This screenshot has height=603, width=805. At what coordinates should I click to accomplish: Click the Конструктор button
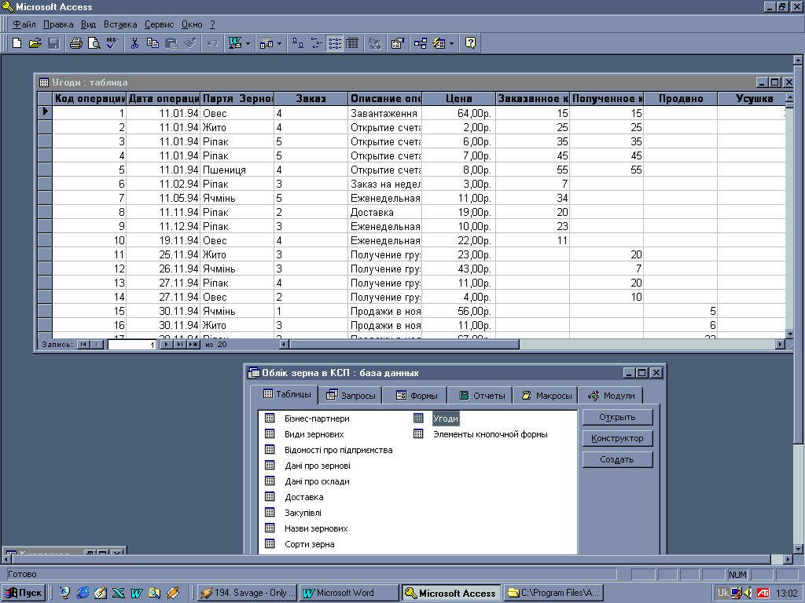click(617, 438)
